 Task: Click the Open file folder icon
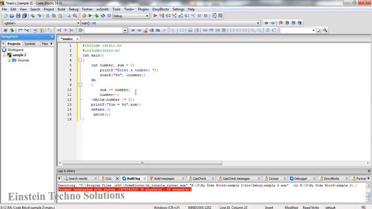(x=12, y=16)
